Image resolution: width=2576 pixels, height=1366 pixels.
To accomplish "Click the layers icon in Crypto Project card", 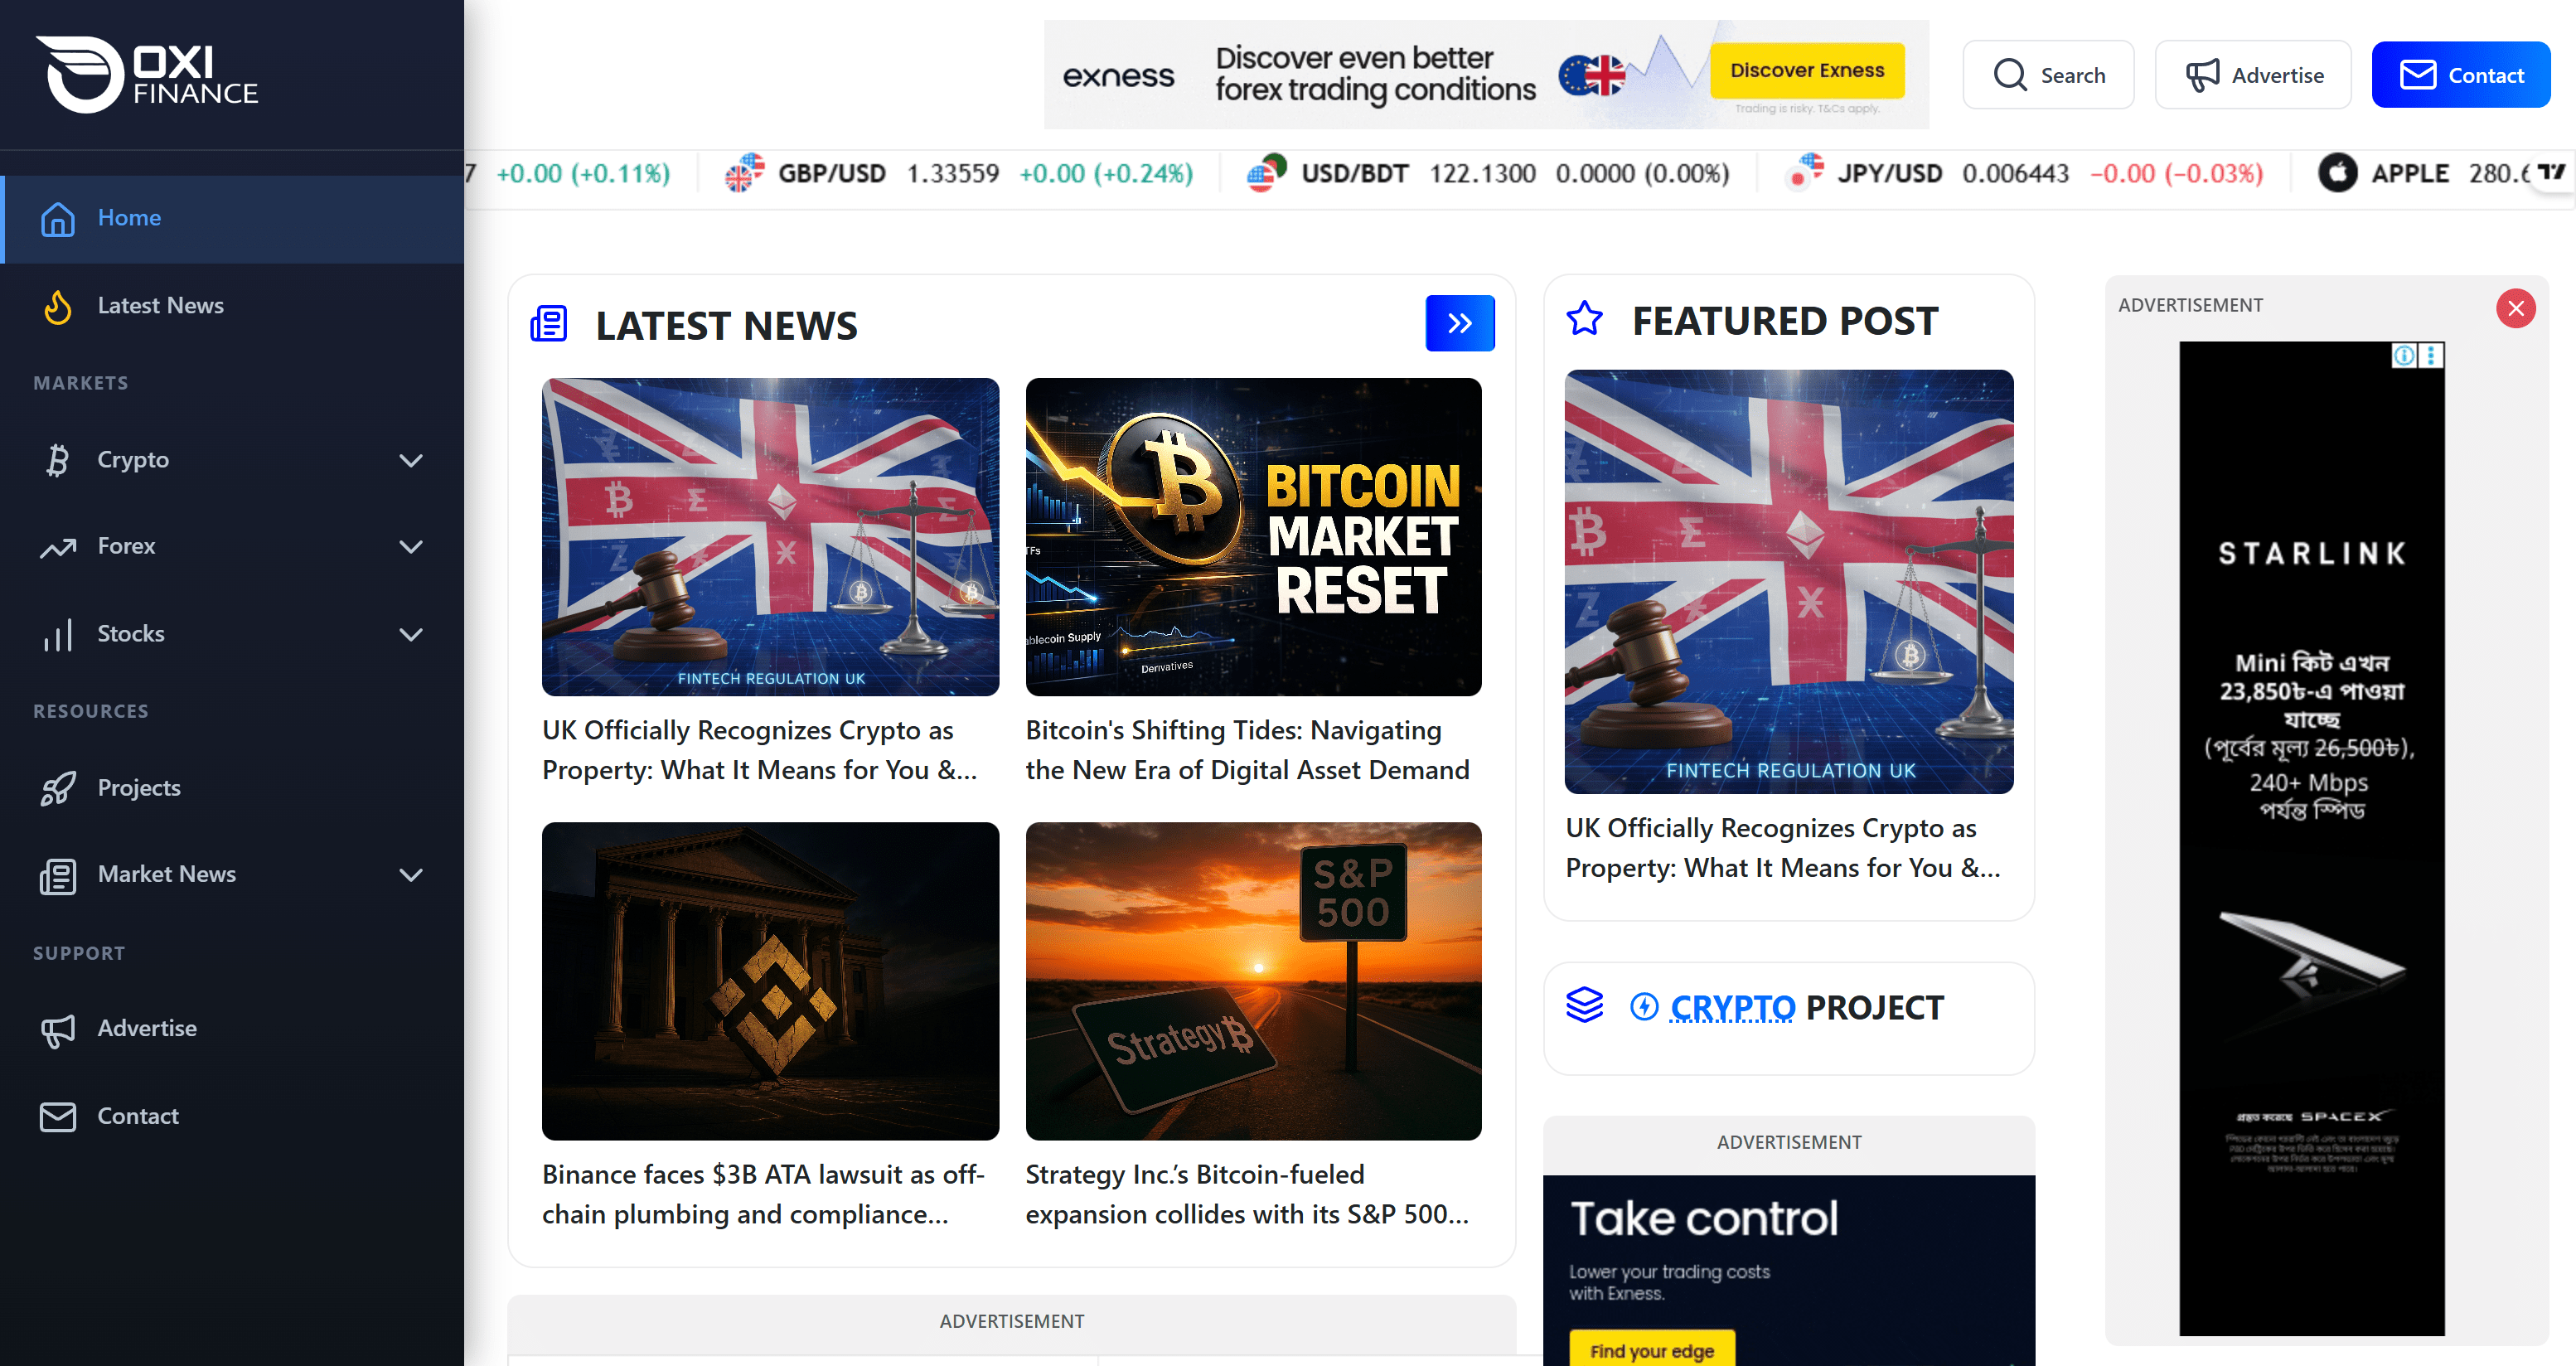I will click(1584, 1005).
